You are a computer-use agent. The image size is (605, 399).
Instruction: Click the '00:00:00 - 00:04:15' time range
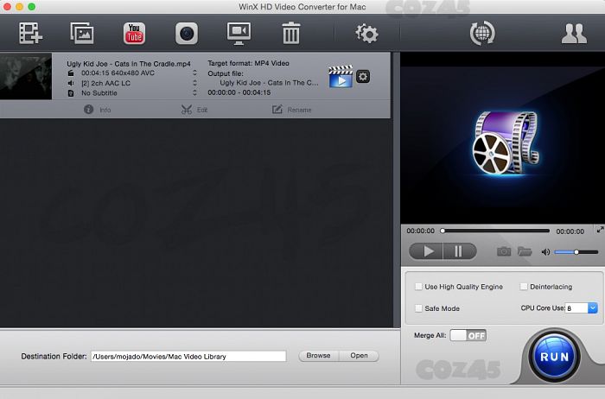pos(239,92)
